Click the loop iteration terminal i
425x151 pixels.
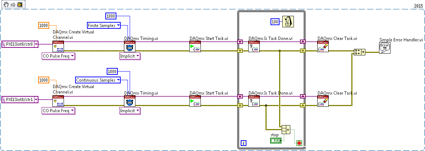coord(244,143)
